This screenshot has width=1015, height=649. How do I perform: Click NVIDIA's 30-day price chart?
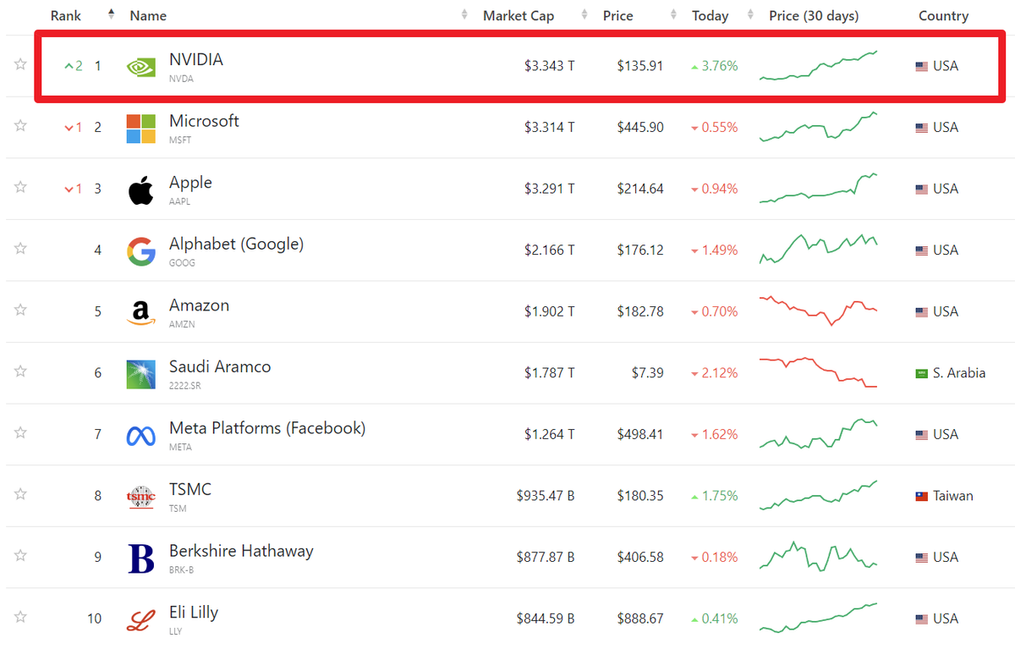point(818,65)
